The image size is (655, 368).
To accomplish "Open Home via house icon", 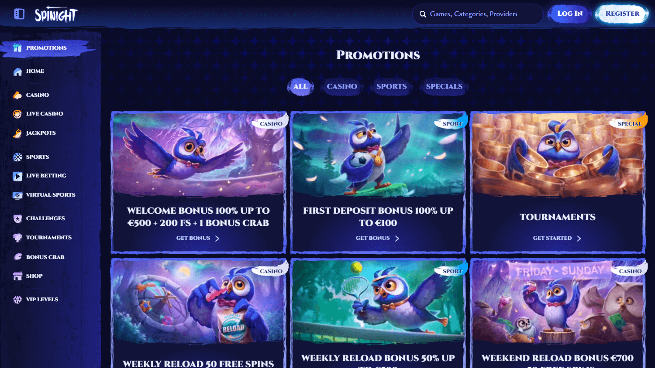I will [17, 72].
